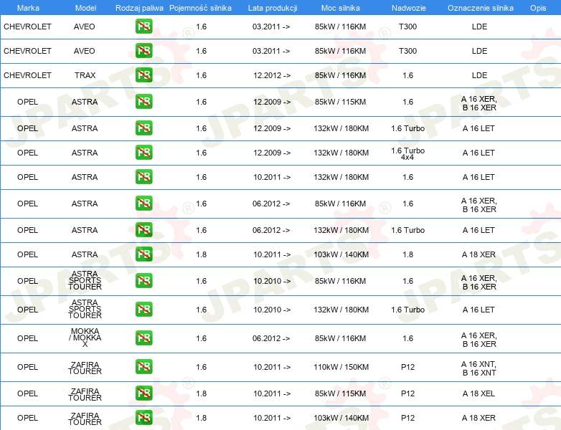Image resolution: width=561 pixels, height=430 pixels.
Task: Click the LDE engine code in the TRAX row
Action: pos(479,75)
